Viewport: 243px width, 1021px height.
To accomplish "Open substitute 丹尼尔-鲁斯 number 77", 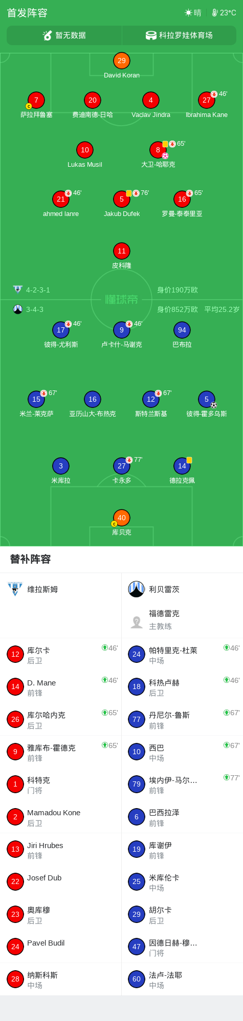I will [x=182, y=719].
